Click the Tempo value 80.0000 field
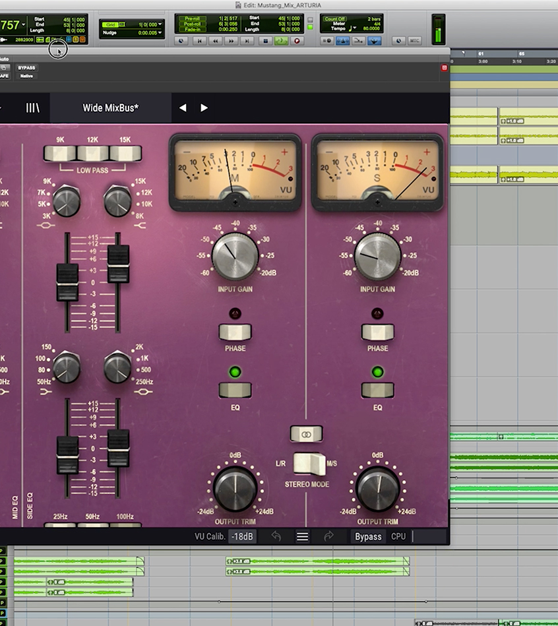 coord(371,29)
